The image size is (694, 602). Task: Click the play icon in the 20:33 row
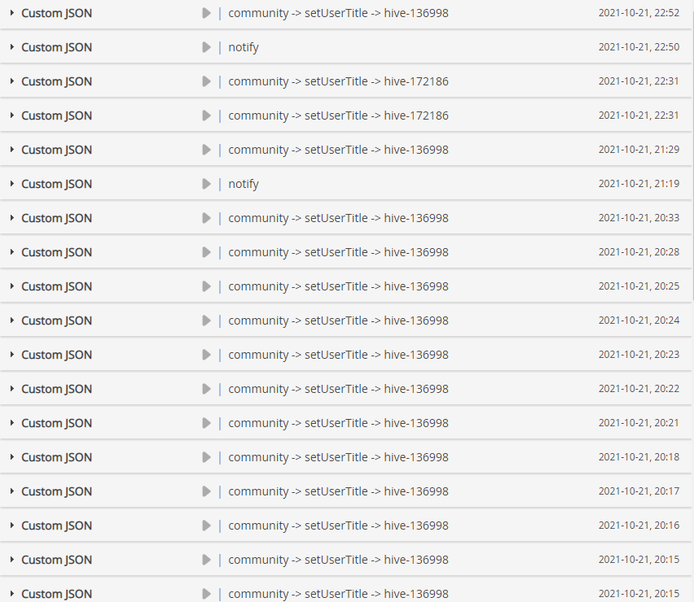(206, 218)
